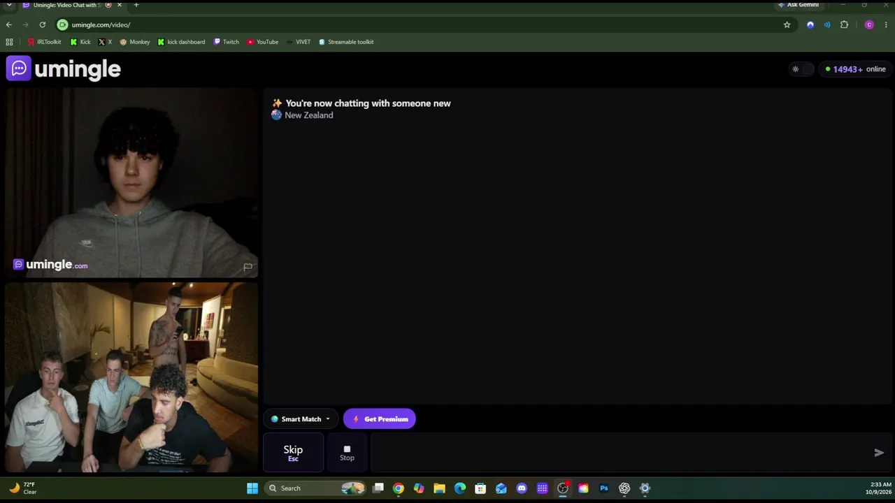Click the taskbar Search box
This screenshot has height=503, width=895.
pyautogui.click(x=315, y=488)
